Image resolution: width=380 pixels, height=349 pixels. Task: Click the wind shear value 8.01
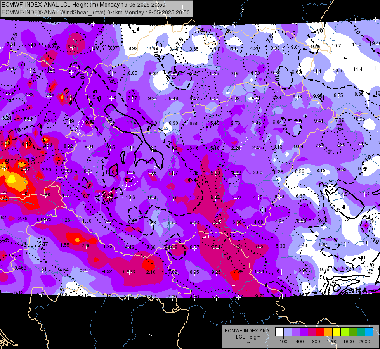click(89, 147)
